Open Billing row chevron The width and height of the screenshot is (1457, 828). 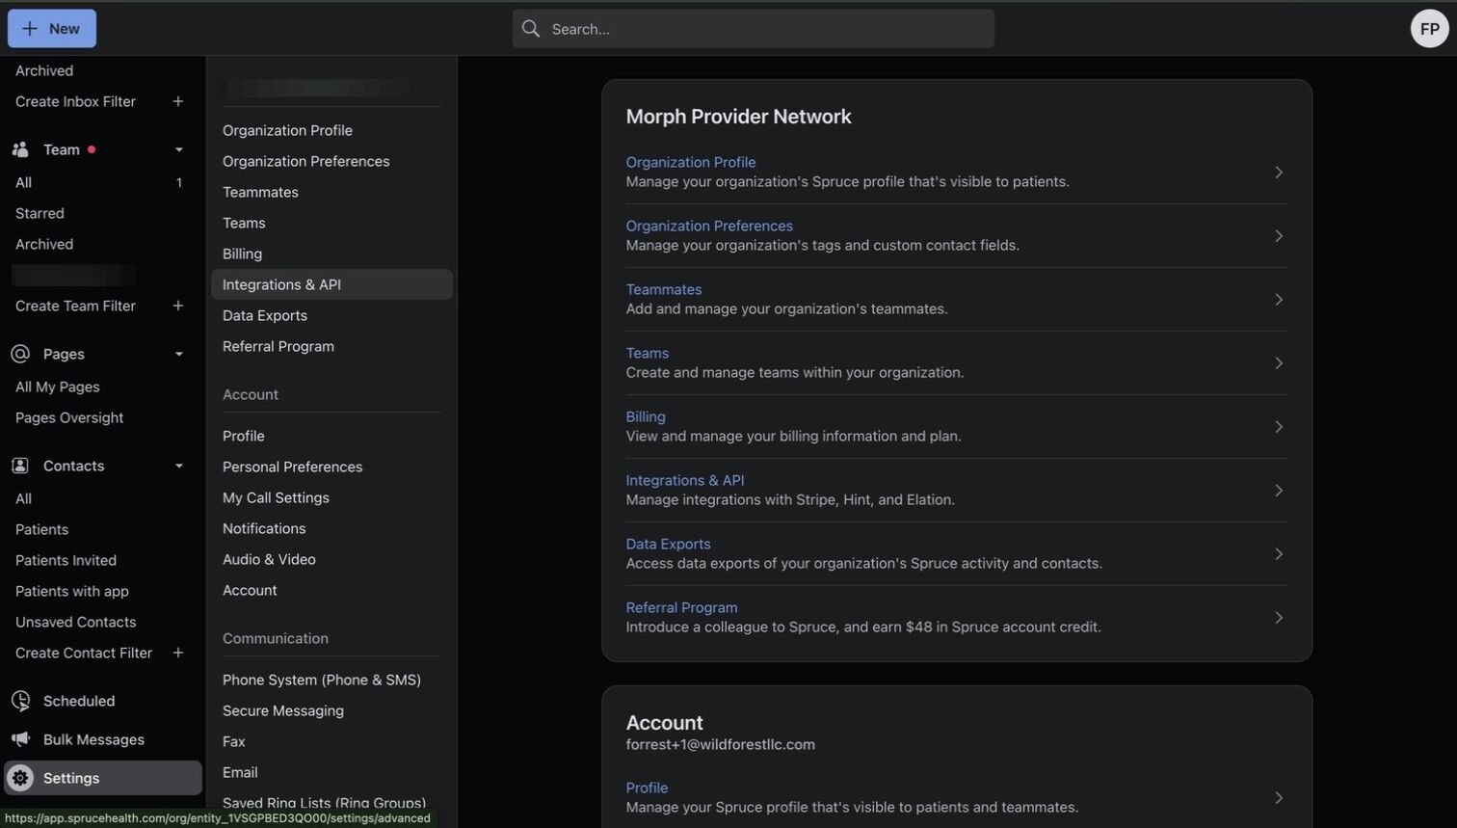click(x=1279, y=427)
